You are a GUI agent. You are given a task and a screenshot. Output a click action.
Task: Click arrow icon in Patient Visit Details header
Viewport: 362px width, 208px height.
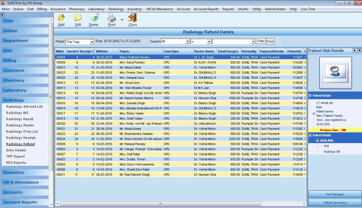point(355,50)
